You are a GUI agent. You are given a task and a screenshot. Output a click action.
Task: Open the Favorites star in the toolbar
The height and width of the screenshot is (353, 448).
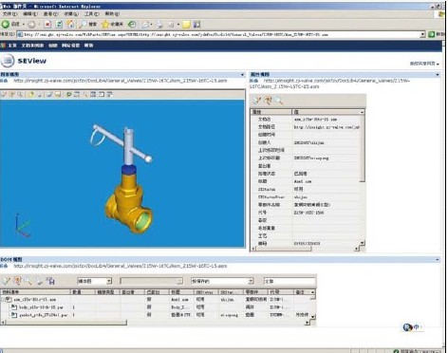(104, 24)
